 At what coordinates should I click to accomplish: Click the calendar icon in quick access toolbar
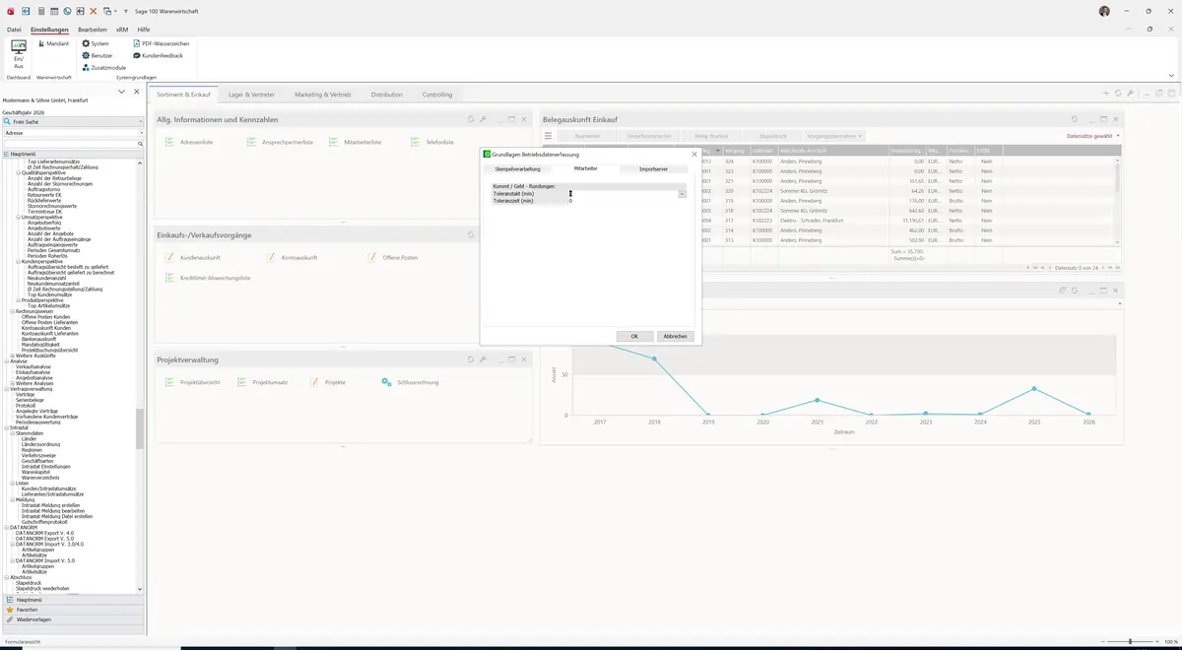tap(53, 11)
